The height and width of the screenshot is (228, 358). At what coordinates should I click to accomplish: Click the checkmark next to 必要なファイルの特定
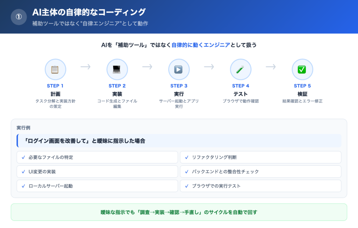pos(23,157)
